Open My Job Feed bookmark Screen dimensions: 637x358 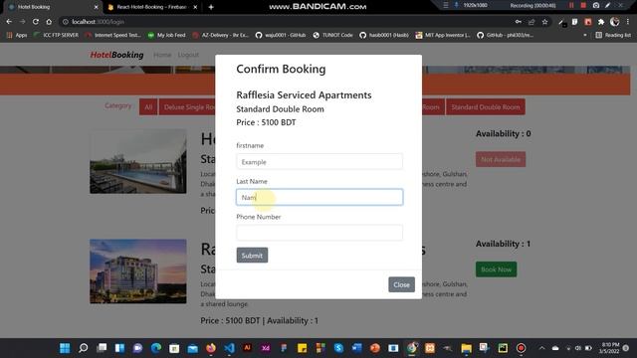pyautogui.click(x=166, y=36)
